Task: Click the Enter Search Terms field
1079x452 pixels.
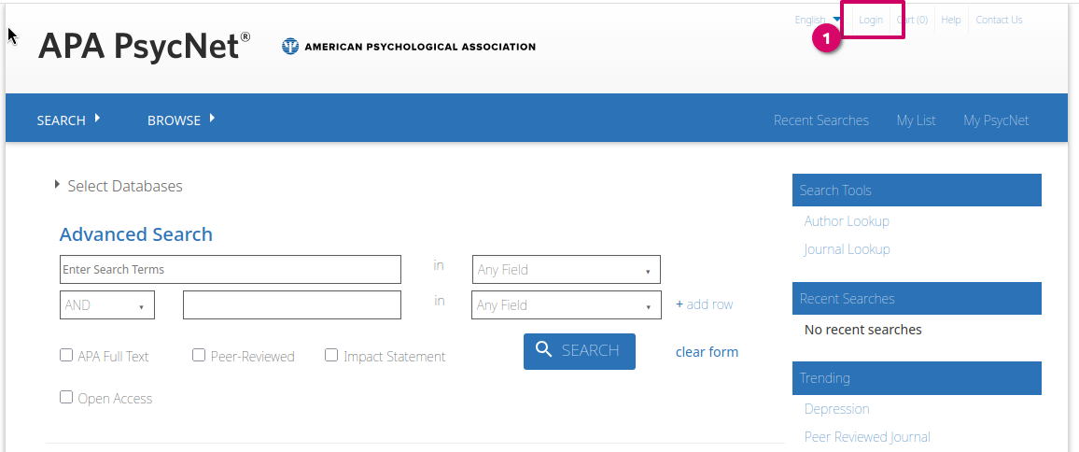Action: pos(230,270)
